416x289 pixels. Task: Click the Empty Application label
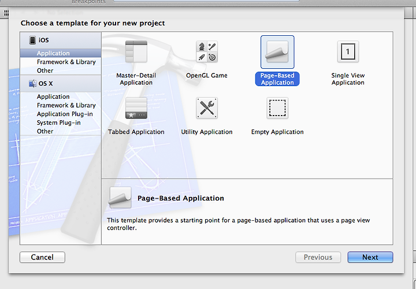[x=277, y=132]
